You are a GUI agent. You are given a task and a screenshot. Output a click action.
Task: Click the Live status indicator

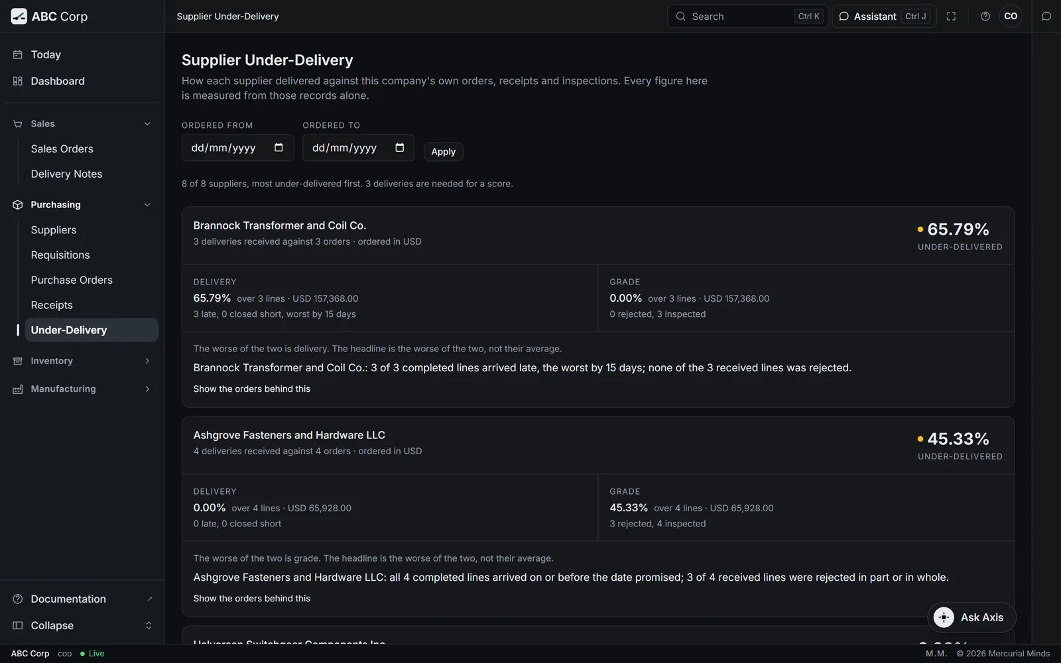tap(92, 654)
